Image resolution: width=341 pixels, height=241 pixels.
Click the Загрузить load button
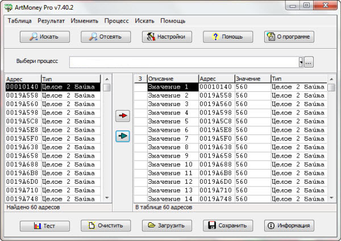(x=167, y=225)
